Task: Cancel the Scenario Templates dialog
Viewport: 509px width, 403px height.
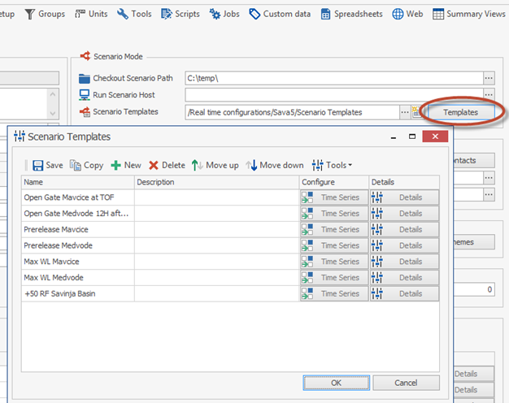Action: click(406, 383)
